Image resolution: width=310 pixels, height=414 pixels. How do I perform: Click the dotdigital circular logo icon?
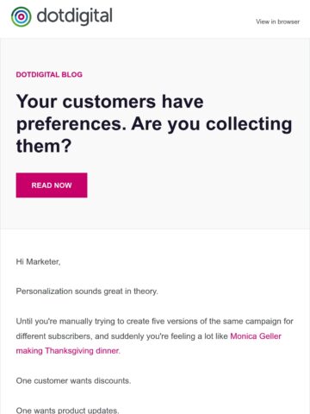pos(22,16)
